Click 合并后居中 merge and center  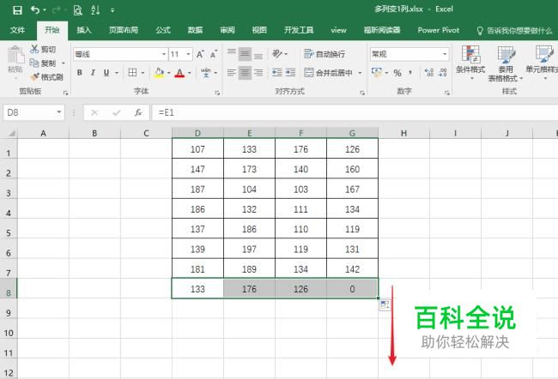tap(329, 73)
